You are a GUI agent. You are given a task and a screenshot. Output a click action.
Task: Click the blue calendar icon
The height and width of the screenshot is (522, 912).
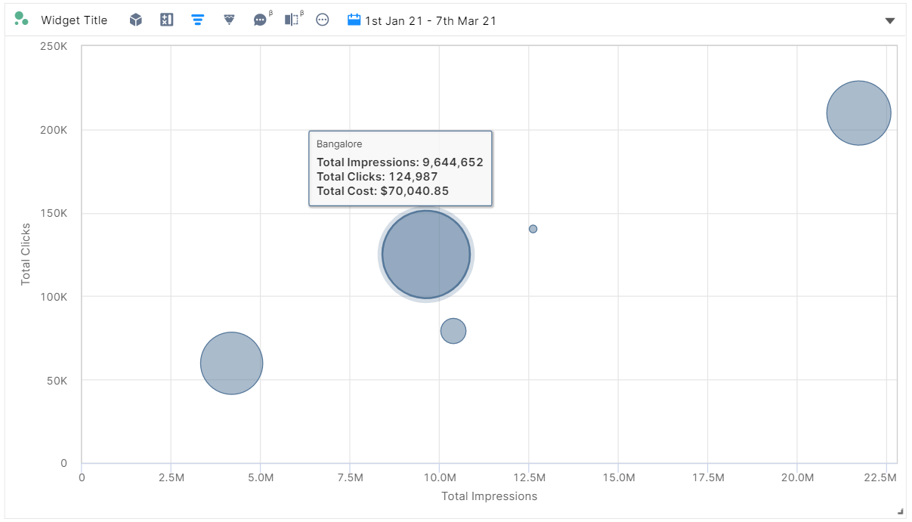354,20
